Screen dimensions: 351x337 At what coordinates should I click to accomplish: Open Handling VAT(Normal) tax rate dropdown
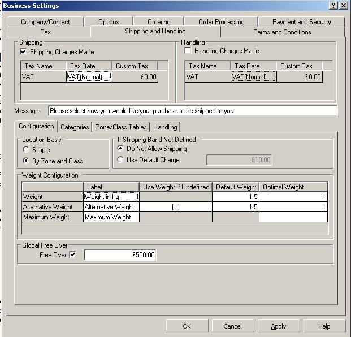point(253,77)
